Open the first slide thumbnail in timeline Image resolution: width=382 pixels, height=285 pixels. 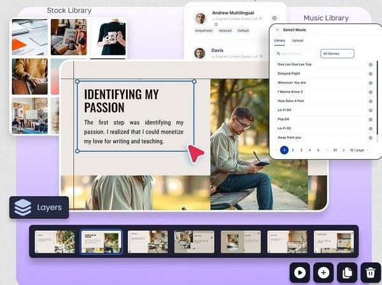pyautogui.click(x=55, y=242)
